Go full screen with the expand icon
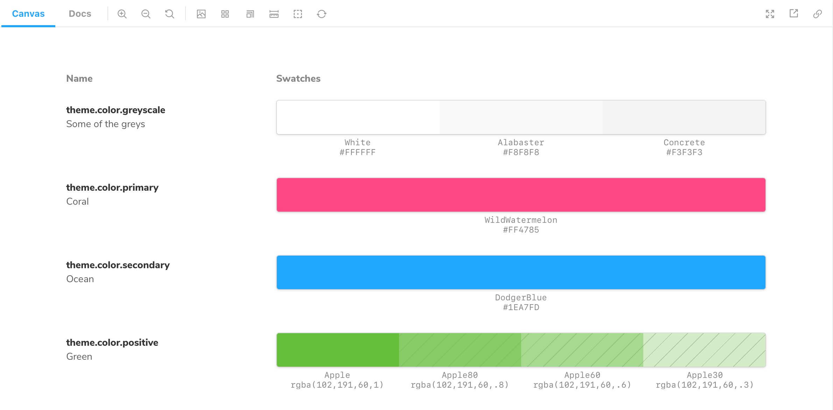The width and height of the screenshot is (833, 410). coord(770,14)
